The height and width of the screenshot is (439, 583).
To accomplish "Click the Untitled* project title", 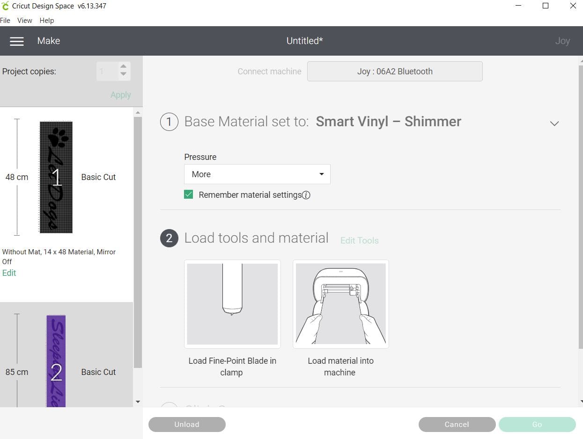I will 305,41.
